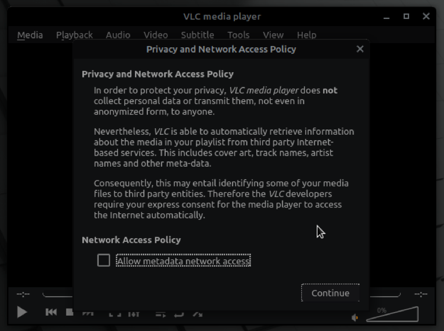Viewport: 444px width, 331px height.
Task: Stop playback using the square stop icon
Action: coord(70,312)
